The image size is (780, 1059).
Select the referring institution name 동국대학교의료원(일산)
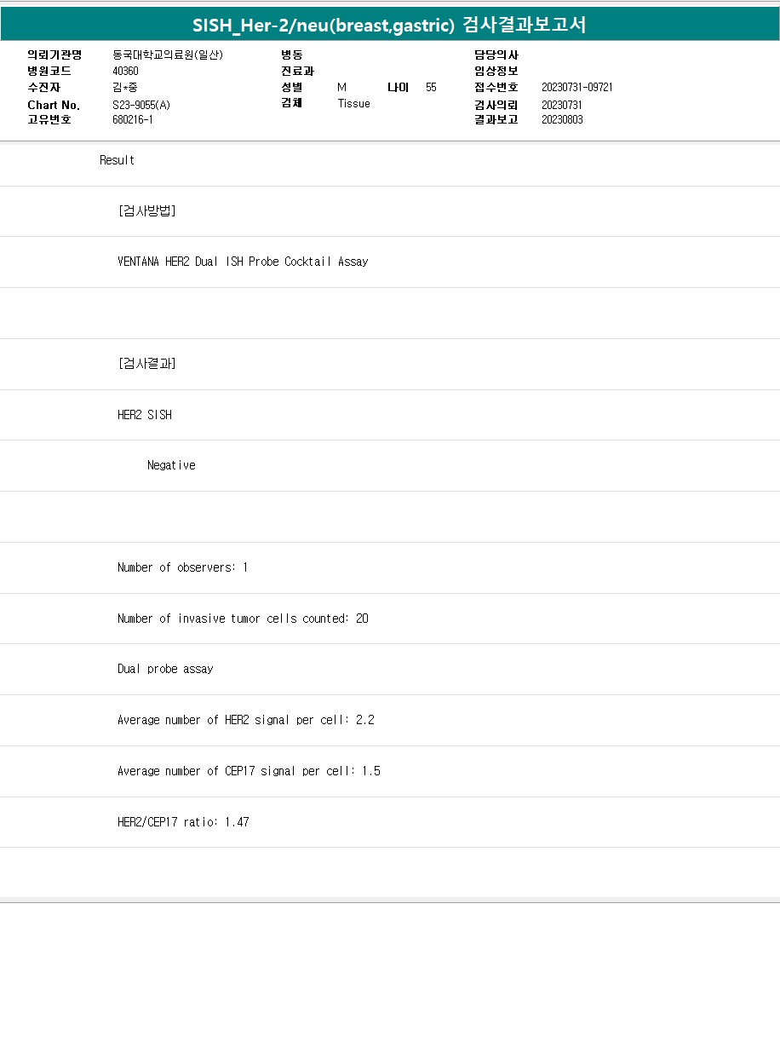pyautogui.click(x=167, y=55)
